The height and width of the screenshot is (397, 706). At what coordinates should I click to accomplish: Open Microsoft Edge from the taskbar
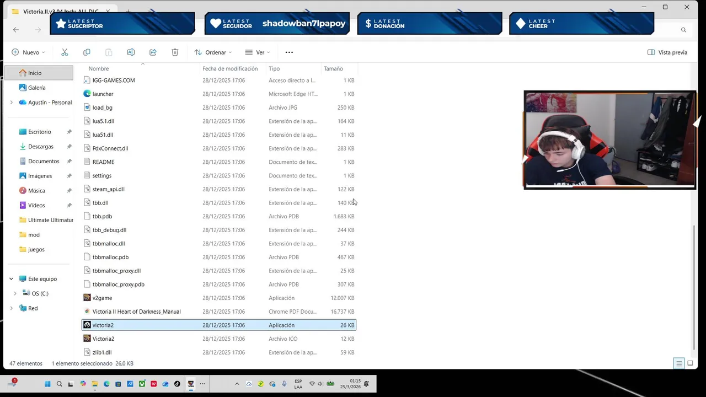click(x=106, y=384)
